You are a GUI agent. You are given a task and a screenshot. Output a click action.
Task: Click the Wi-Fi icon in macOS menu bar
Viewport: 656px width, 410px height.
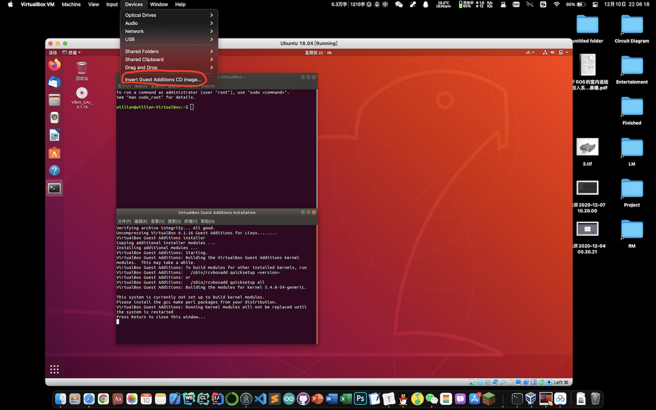tap(557, 4)
